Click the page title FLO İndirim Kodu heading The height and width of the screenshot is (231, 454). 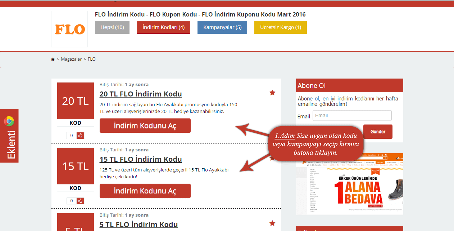click(200, 15)
